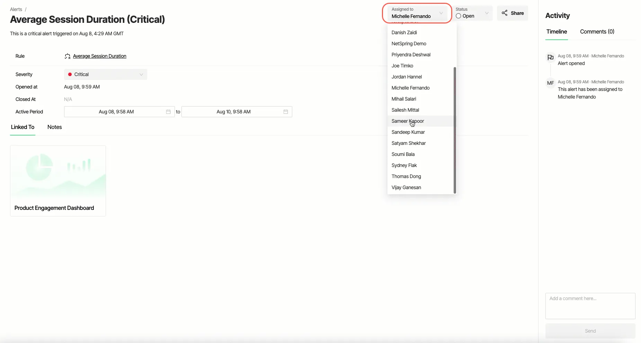The width and height of the screenshot is (641, 343).
Task: Click the Product Engagement Dashboard title
Action: tap(54, 208)
